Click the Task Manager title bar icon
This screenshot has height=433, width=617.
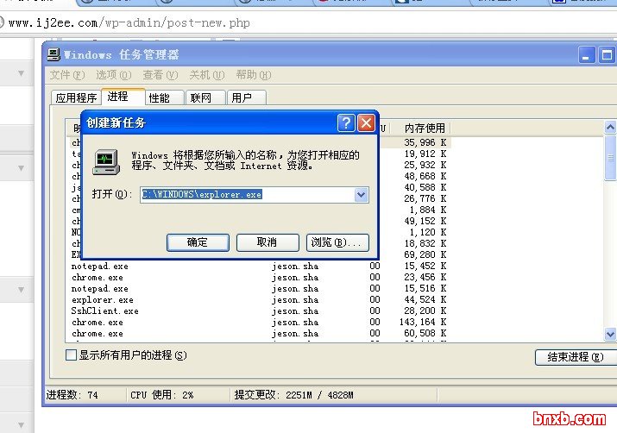[54, 54]
